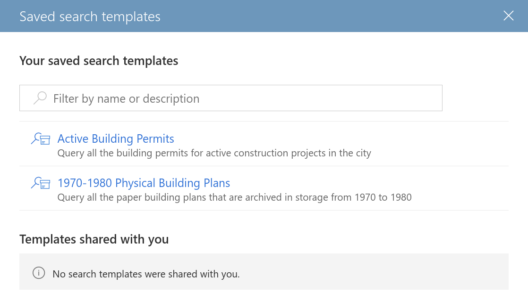Click the saved search template icon beside Active Building Permits
The height and width of the screenshot is (301, 528).
pos(41,138)
